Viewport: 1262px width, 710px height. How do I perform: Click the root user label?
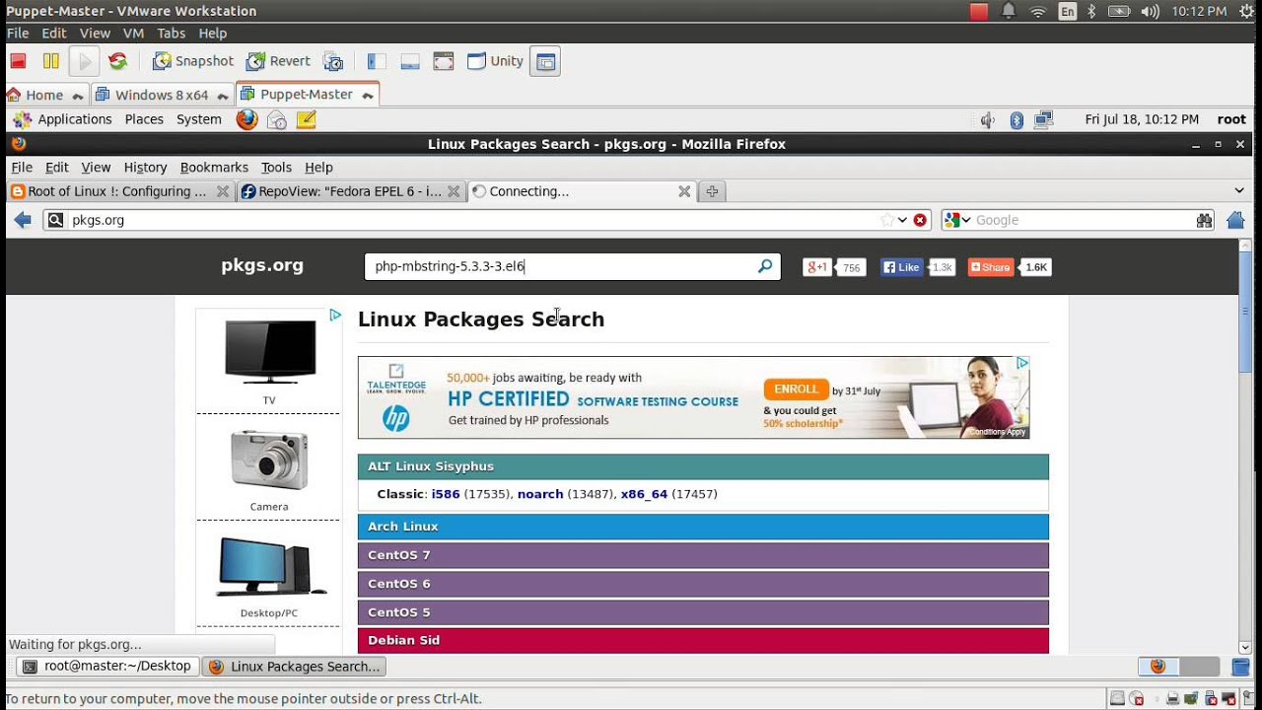1231,119
